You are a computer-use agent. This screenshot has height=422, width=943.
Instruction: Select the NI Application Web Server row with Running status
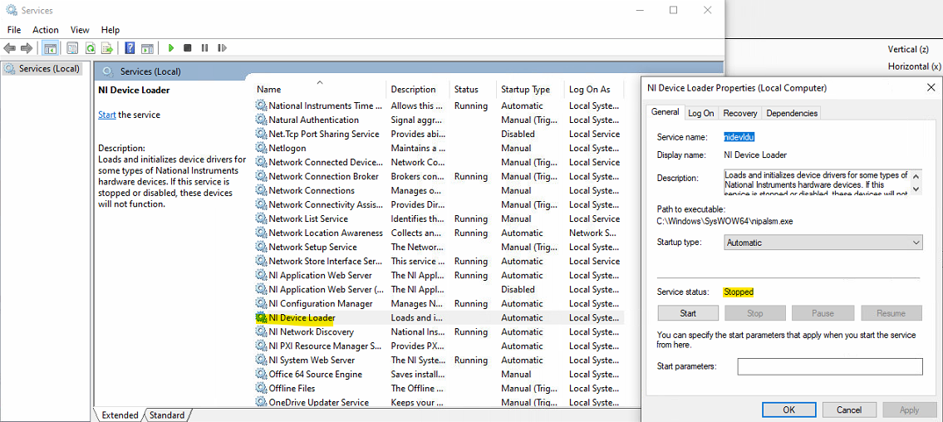[x=439, y=275]
